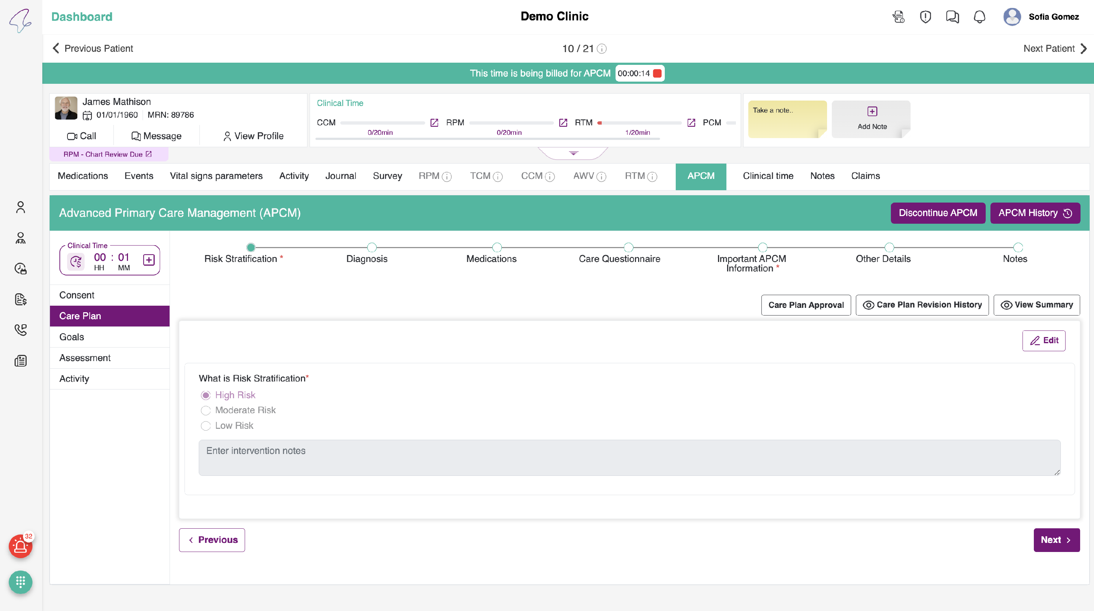Select the Moderate Risk radio option
The width and height of the screenshot is (1094, 611).
click(206, 410)
